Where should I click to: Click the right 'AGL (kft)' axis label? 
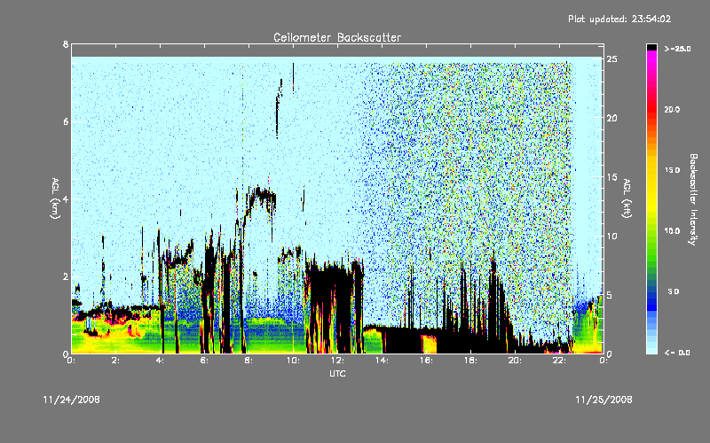tap(627, 198)
